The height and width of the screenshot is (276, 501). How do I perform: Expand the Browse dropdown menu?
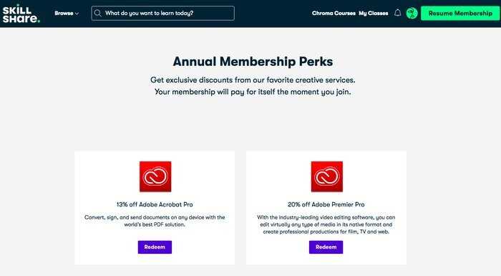click(67, 13)
